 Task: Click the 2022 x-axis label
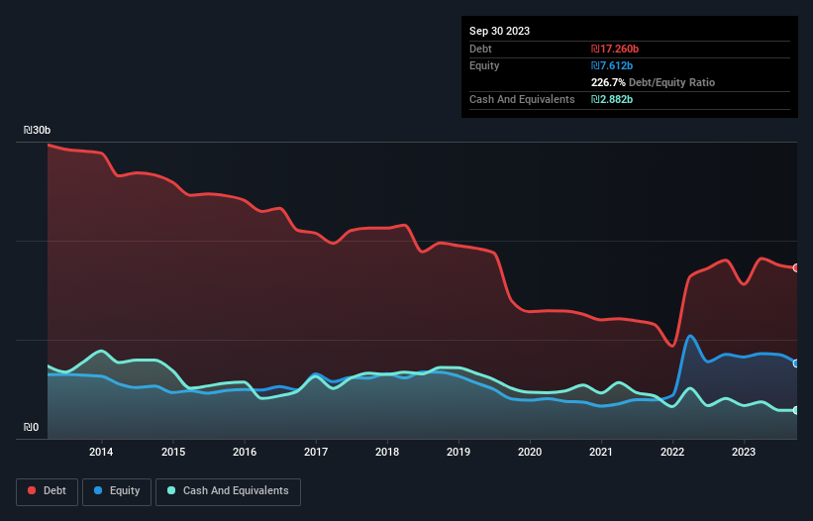tap(672, 452)
